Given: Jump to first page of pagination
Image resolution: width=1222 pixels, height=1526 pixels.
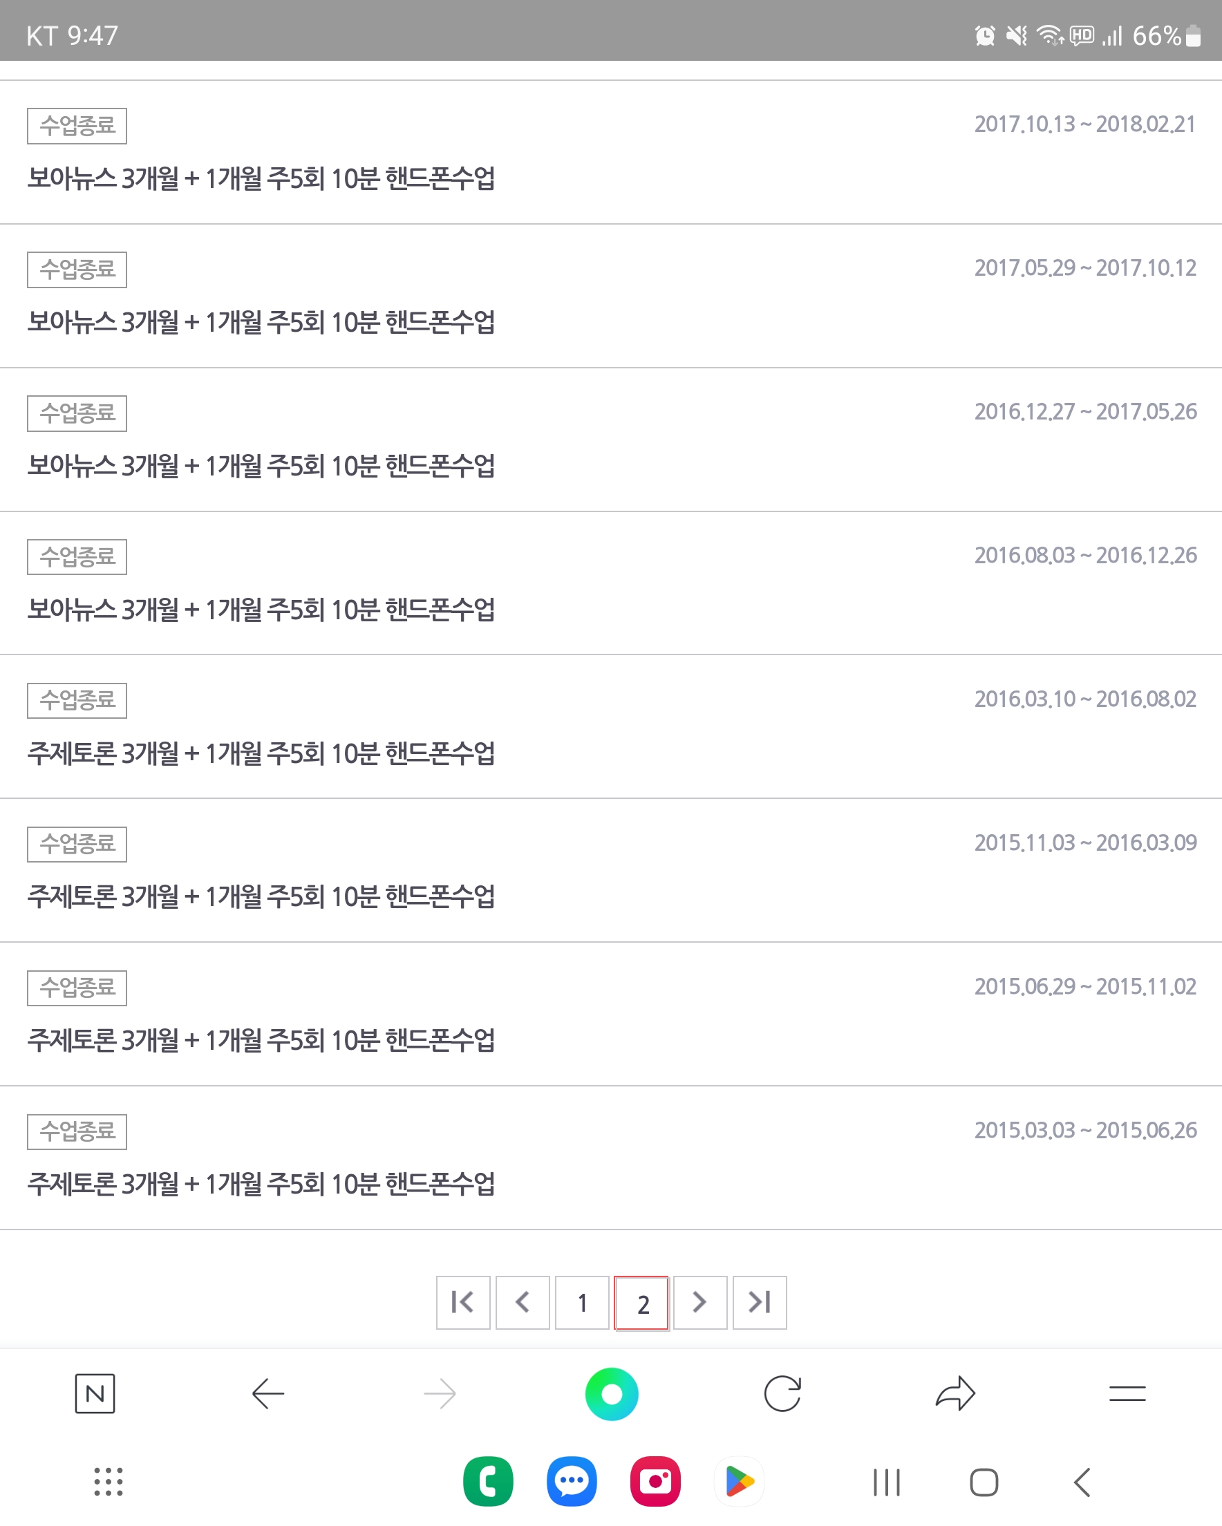Looking at the screenshot, I should [x=463, y=1302].
